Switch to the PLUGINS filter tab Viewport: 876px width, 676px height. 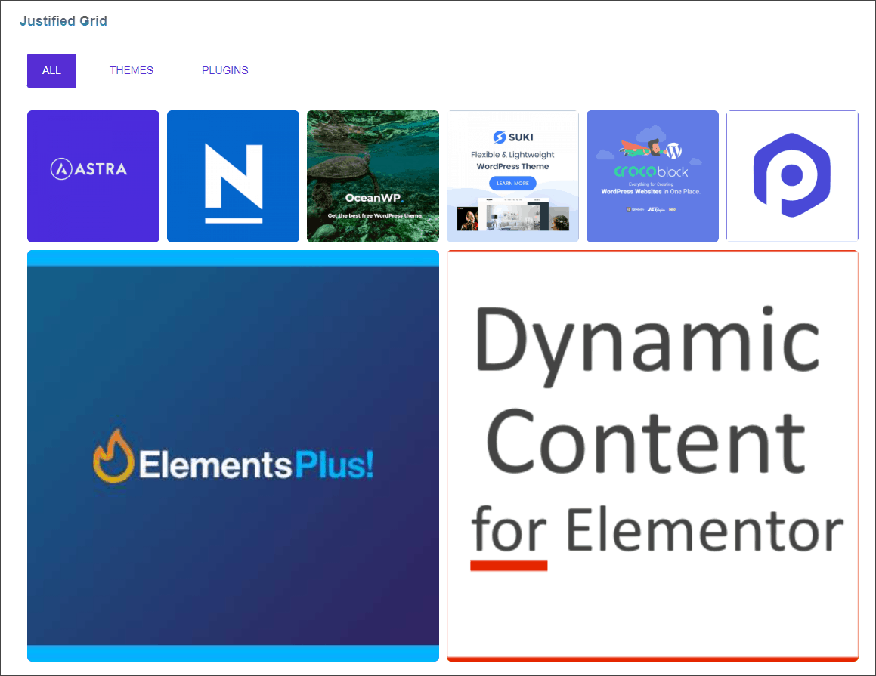pyautogui.click(x=225, y=70)
